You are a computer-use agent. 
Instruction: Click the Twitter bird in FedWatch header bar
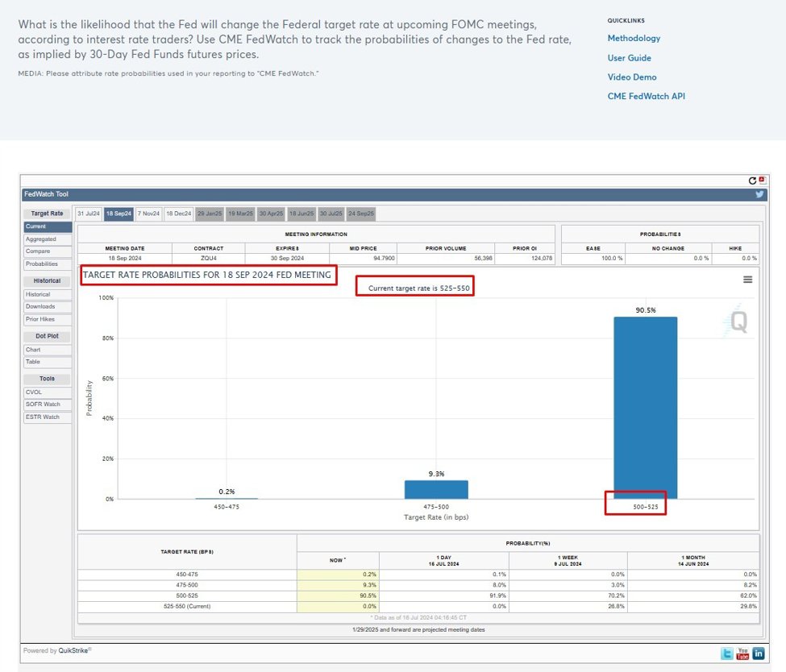tap(759, 194)
